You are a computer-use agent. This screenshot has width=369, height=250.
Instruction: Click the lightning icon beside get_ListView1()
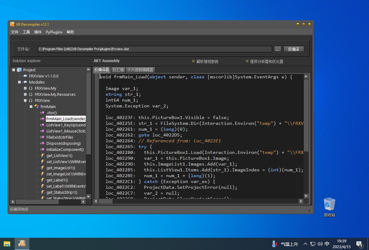tap(43, 155)
